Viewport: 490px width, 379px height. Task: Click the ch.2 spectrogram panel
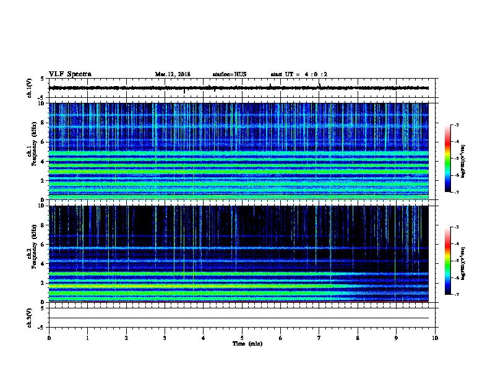239,254
